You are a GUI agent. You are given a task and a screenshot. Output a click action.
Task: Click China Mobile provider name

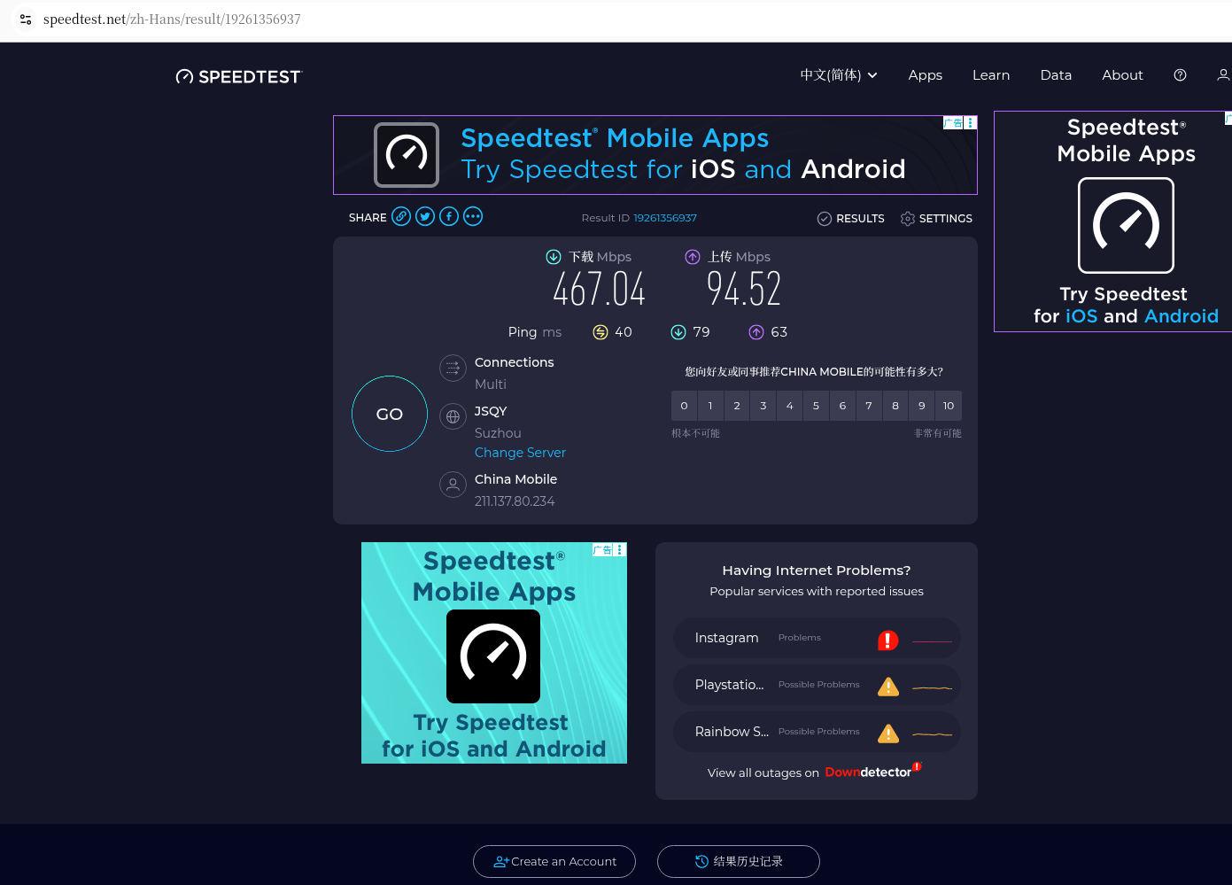point(515,479)
